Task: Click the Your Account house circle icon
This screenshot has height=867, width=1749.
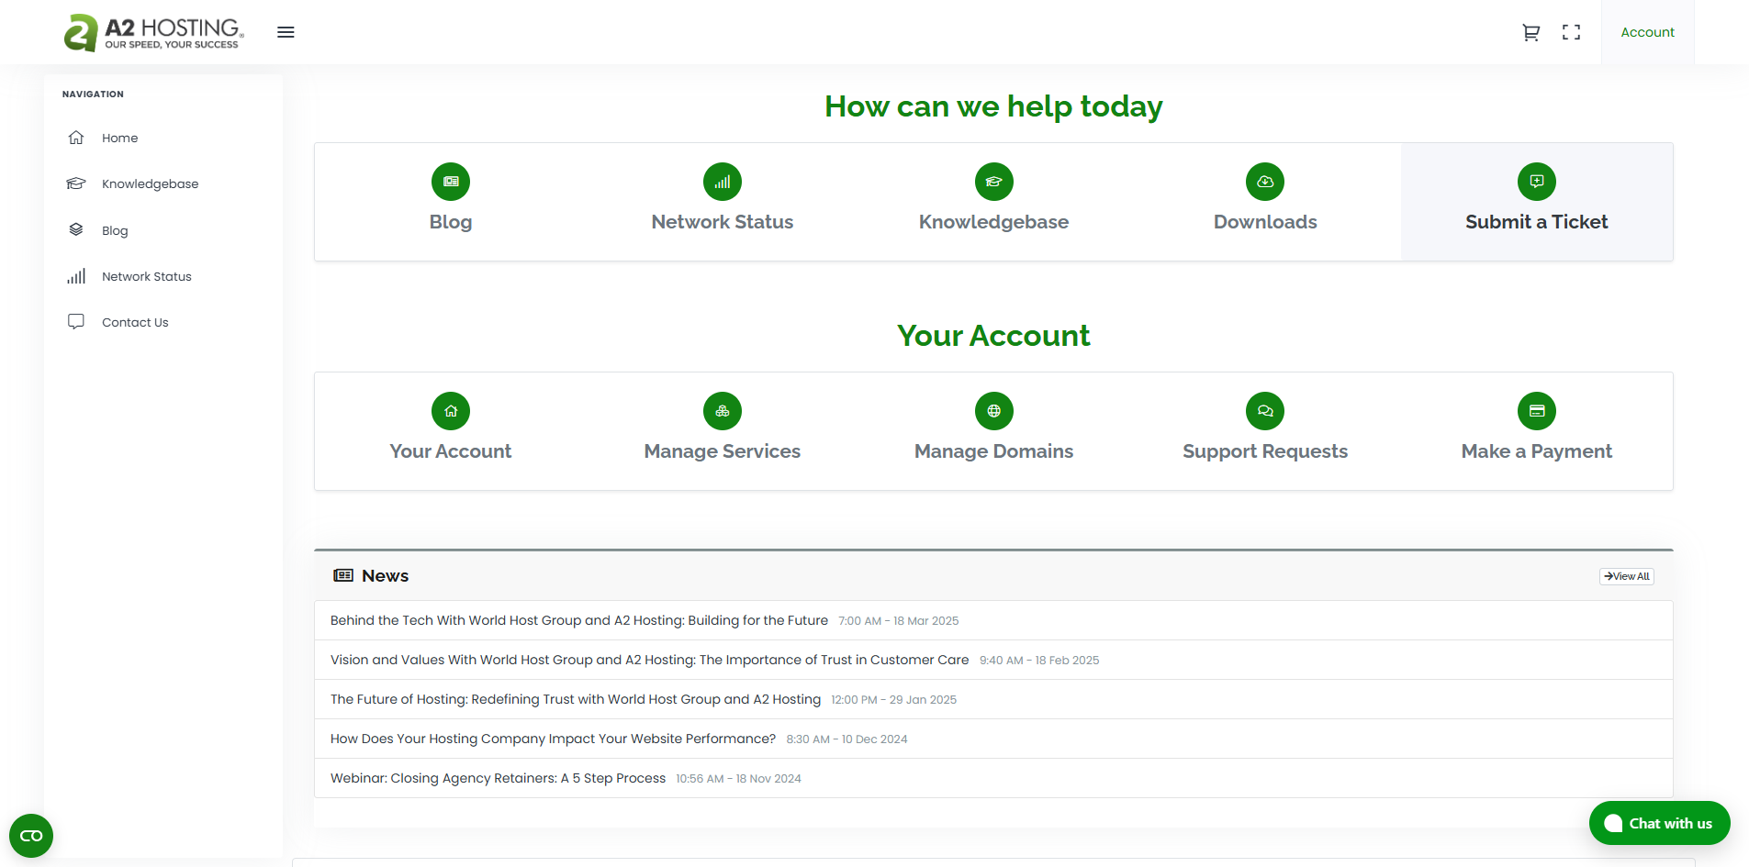Action: pyautogui.click(x=451, y=411)
